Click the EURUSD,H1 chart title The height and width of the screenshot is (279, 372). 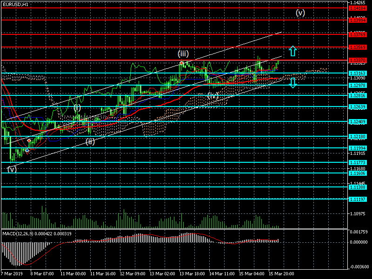(x=15, y=4)
